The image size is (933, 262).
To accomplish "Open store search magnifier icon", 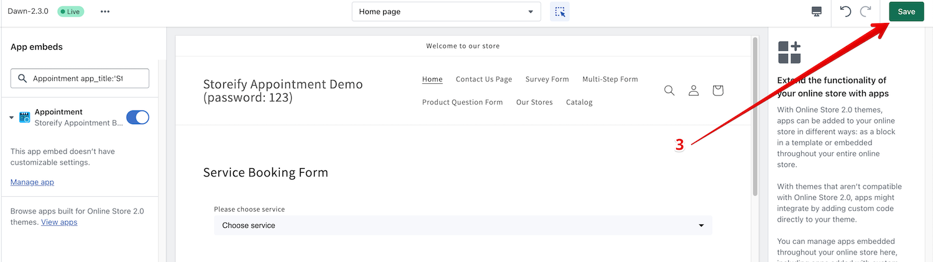I will point(669,91).
